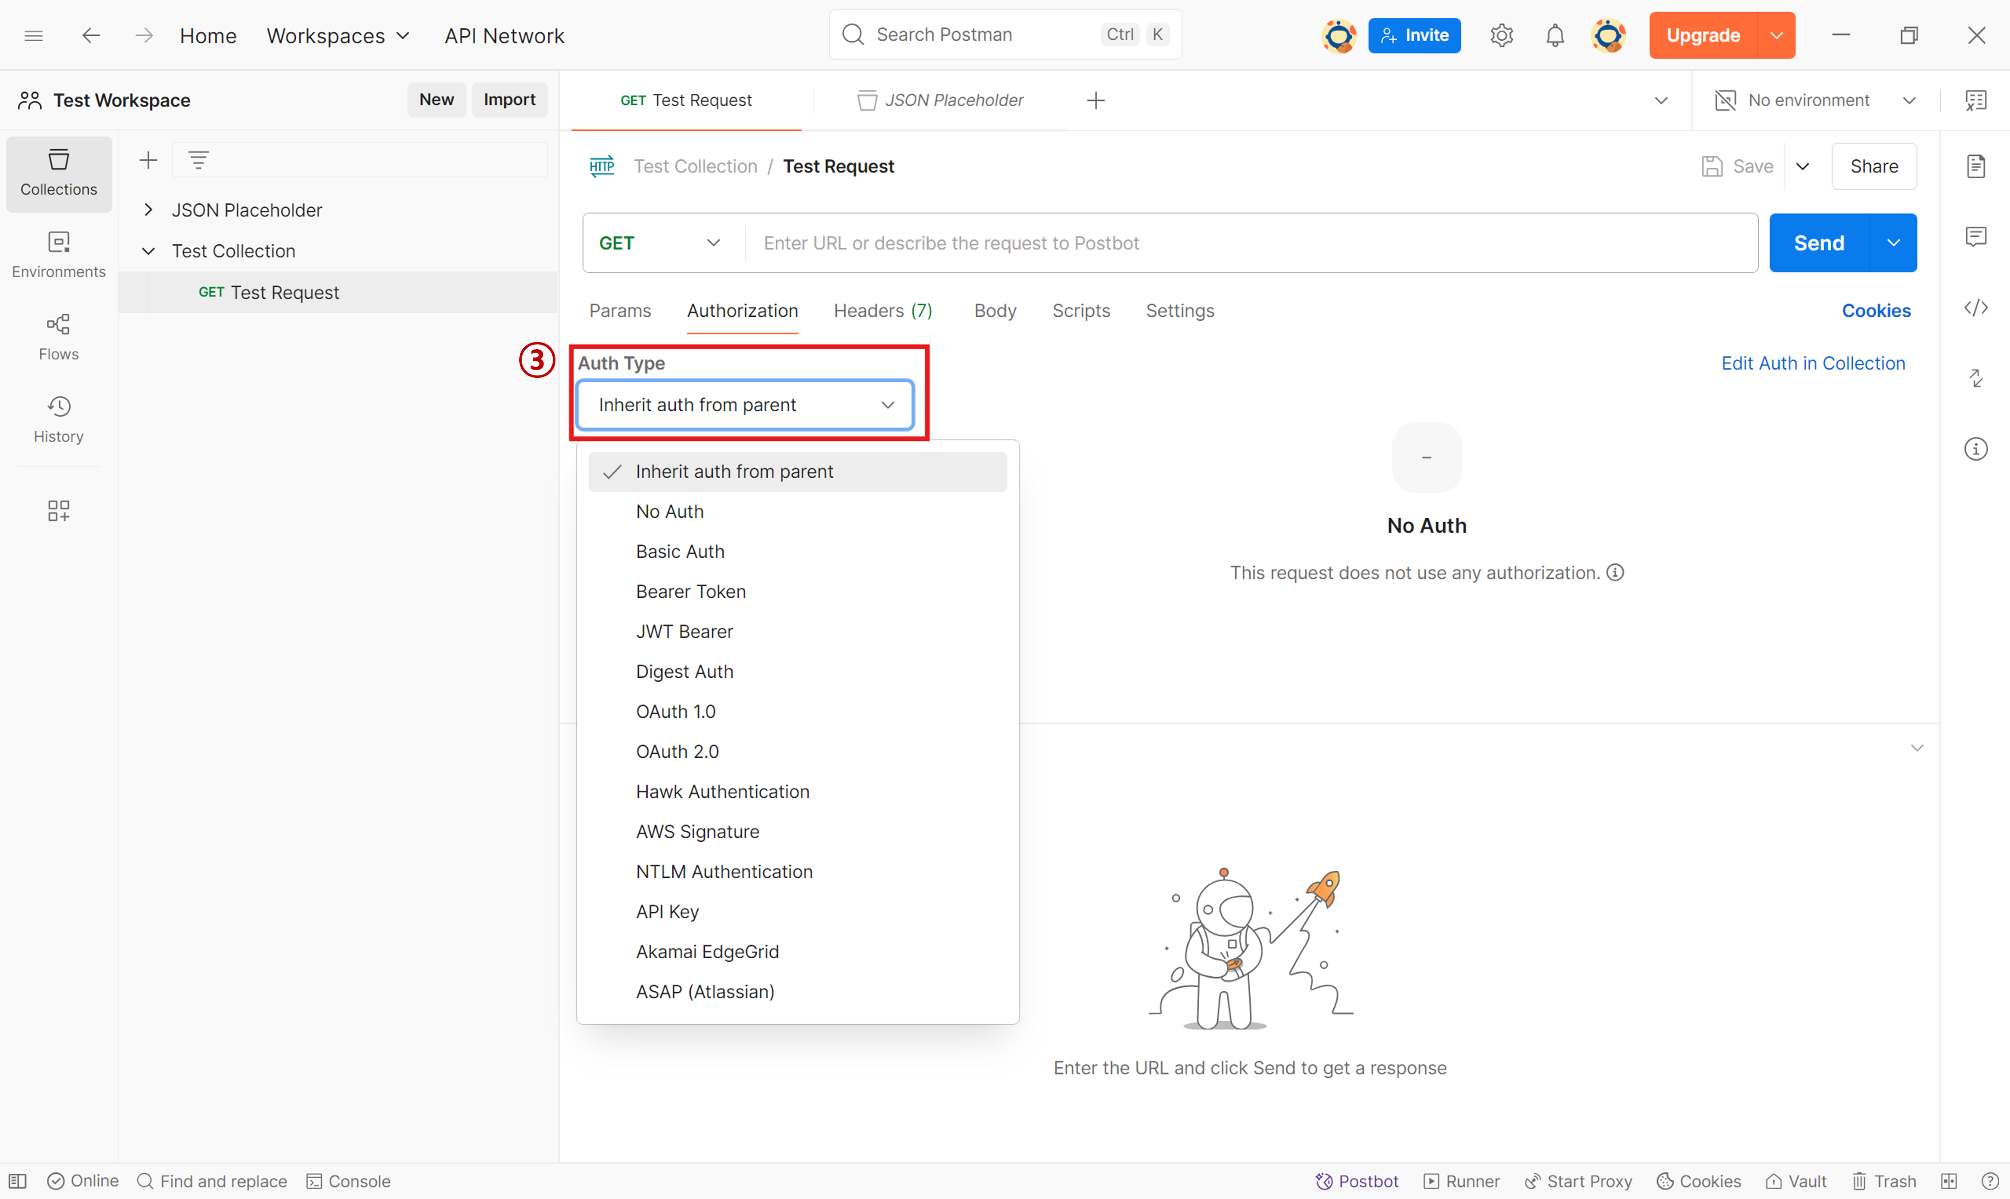Switch to Headers (7) tab
This screenshot has width=2010, height=1199.
click(883, 311)
